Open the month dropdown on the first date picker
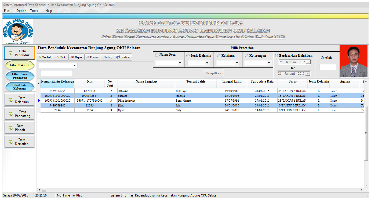371x200 pixels. pos(308,62)
